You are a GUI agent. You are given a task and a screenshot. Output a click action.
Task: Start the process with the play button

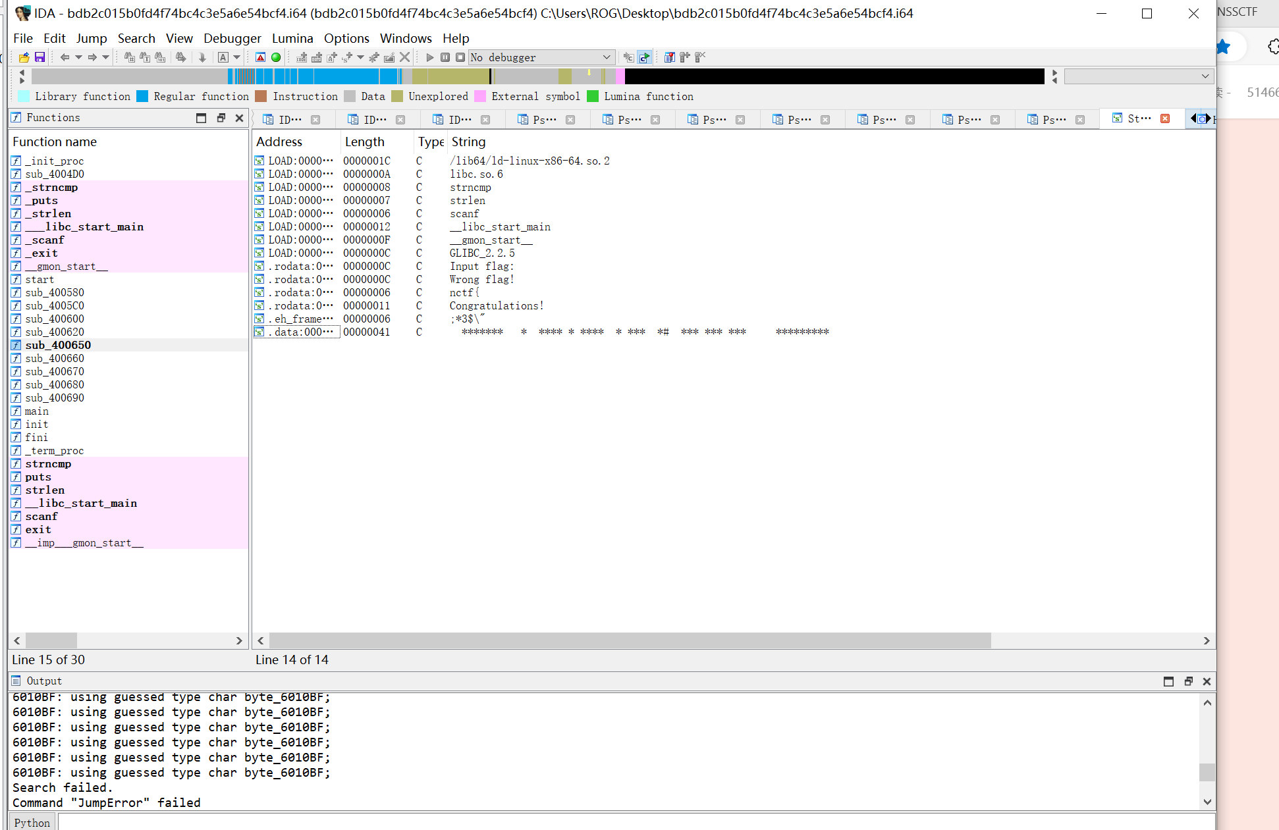tap(430, 57)
